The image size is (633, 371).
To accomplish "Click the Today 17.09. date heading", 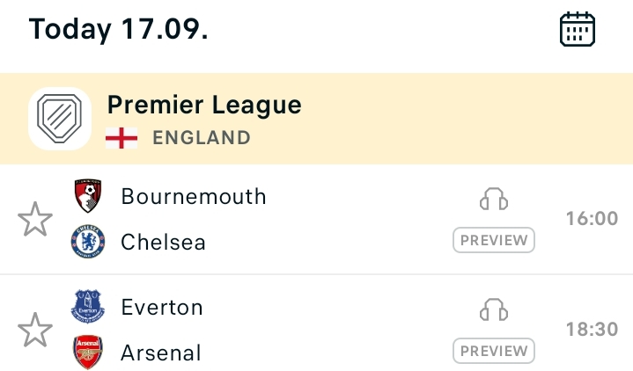I will 119,29.
